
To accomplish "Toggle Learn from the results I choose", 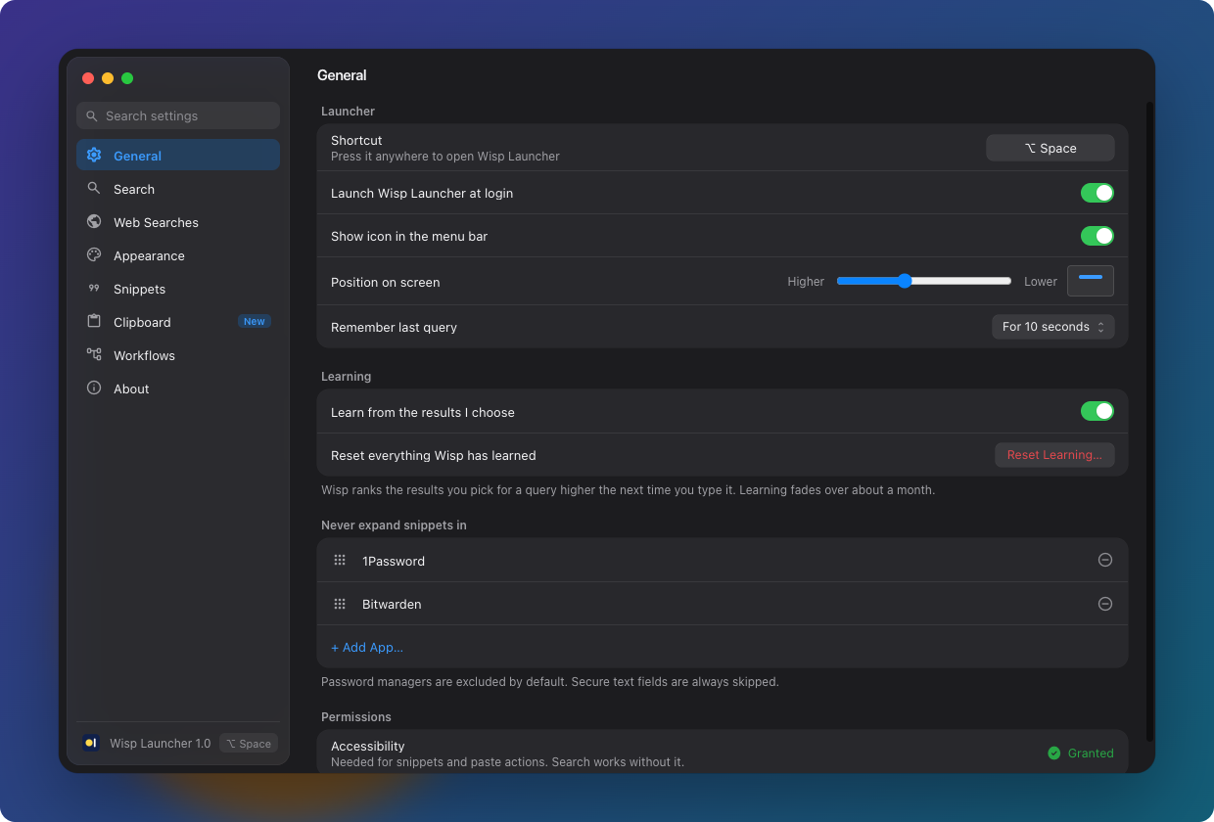I will [x=1097, y=411].
